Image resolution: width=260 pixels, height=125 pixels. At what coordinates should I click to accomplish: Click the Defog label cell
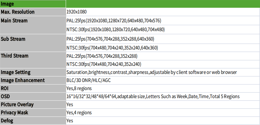[x=33, y=121]
